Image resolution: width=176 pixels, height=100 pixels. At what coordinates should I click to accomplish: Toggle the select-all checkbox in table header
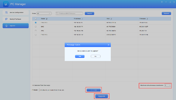tap(36, 19)
